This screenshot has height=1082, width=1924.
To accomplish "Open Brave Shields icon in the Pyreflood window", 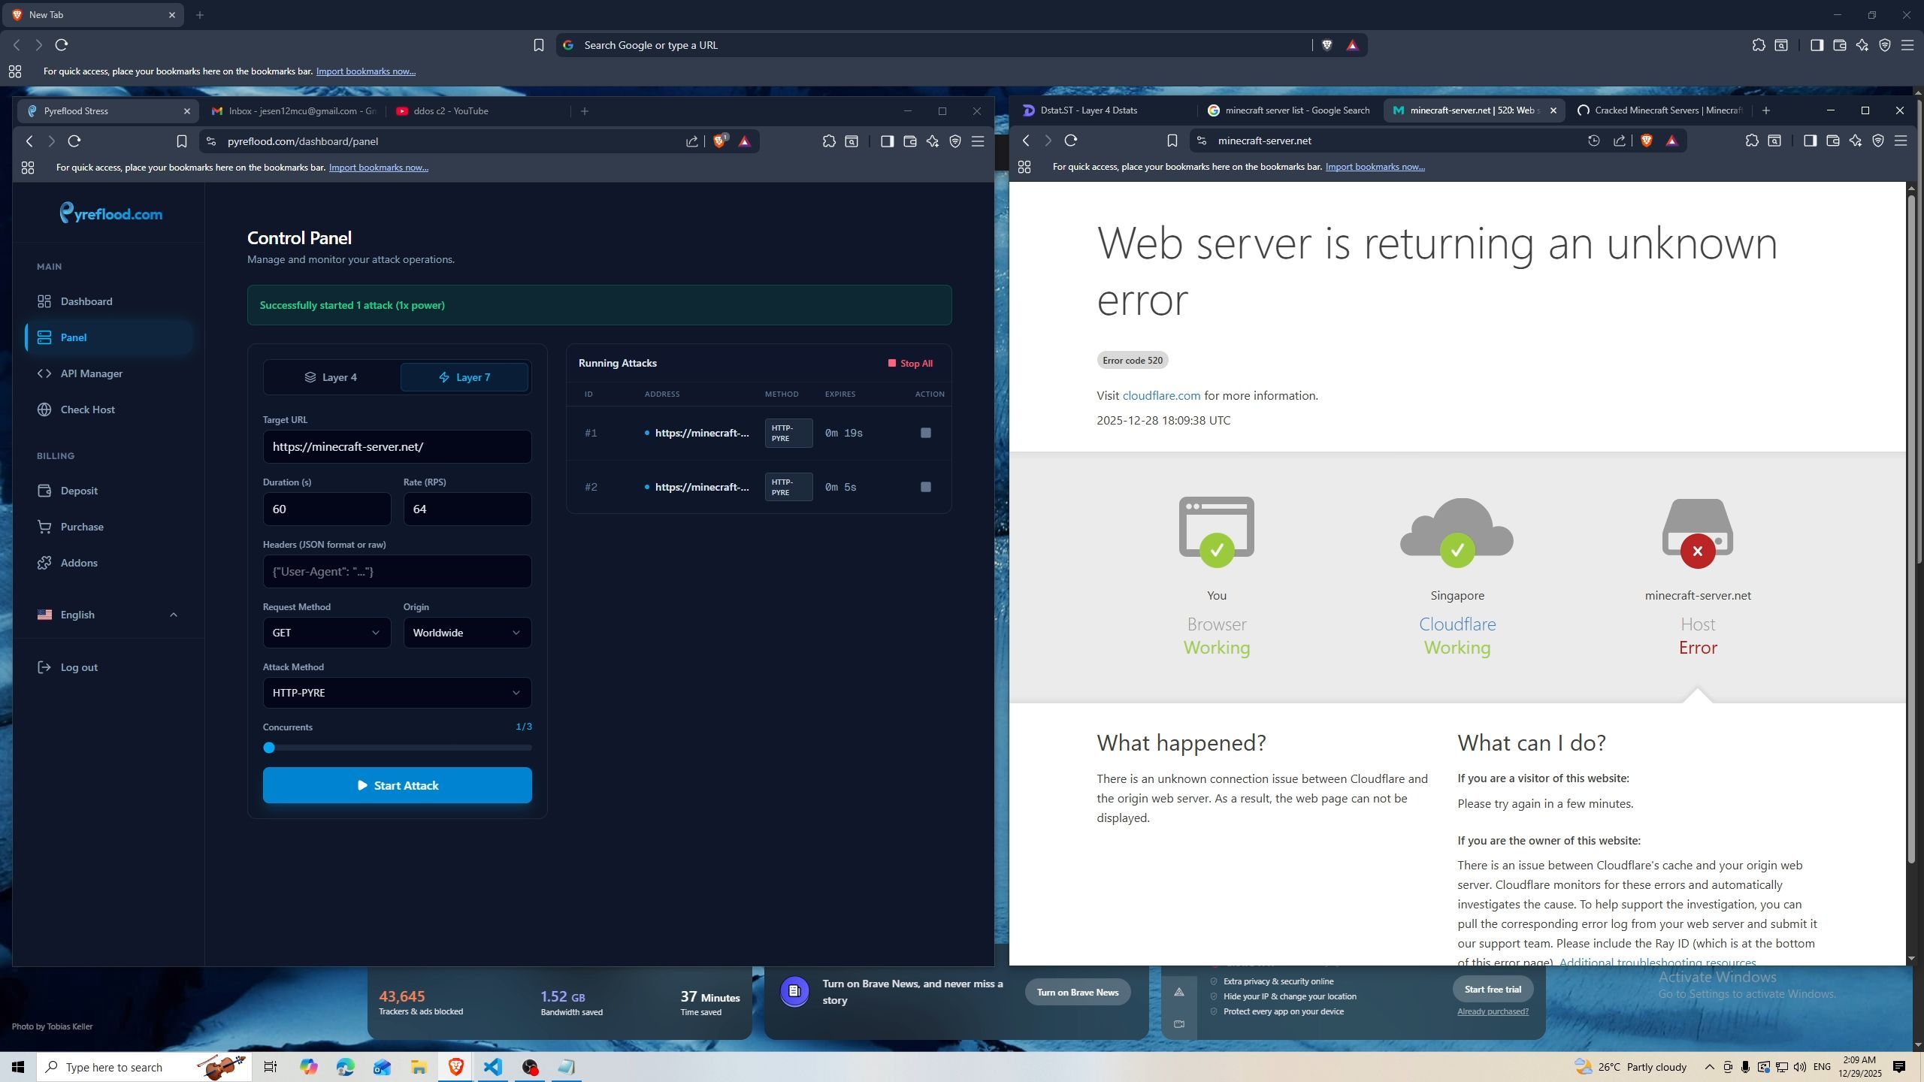I will tap(720, 141).
